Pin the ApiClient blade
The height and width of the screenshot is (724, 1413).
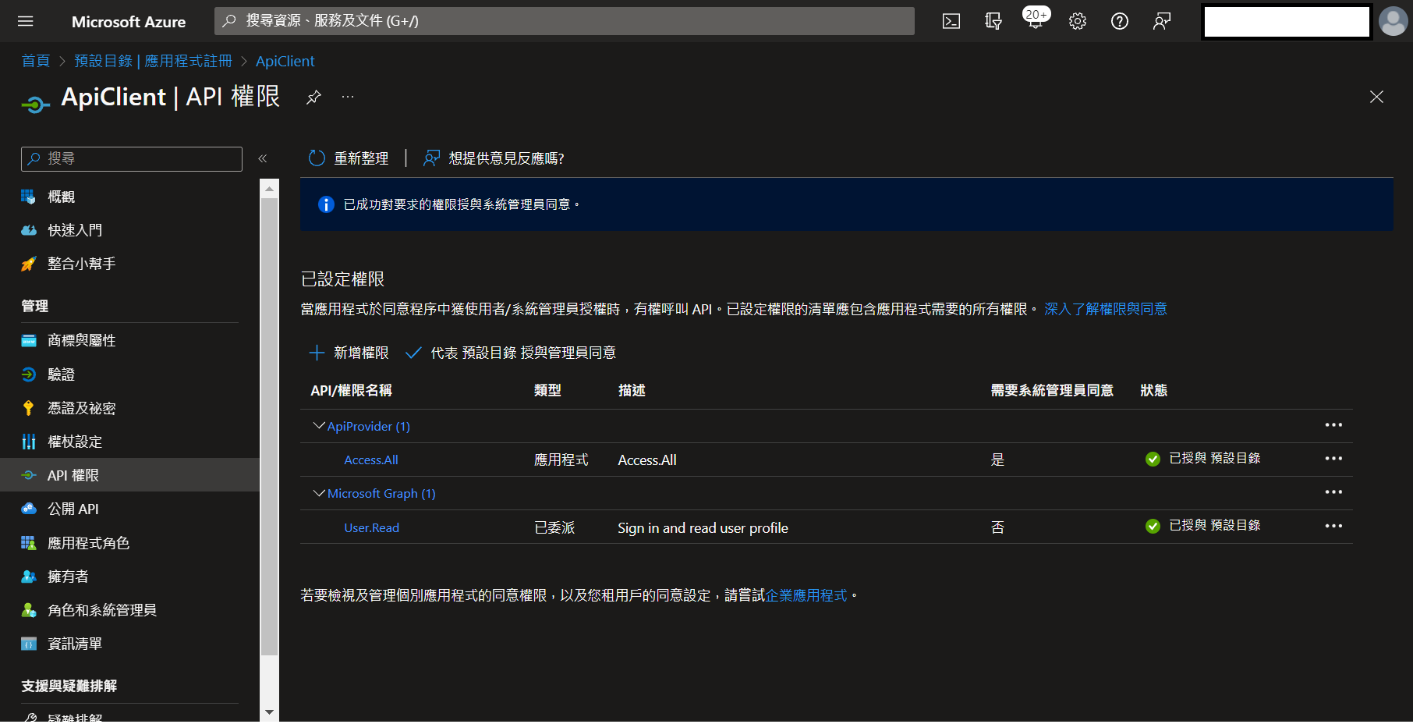[313, 97]
